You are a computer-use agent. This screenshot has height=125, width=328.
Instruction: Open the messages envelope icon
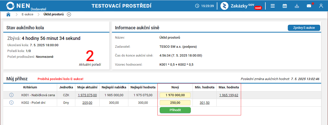(309, 6)
